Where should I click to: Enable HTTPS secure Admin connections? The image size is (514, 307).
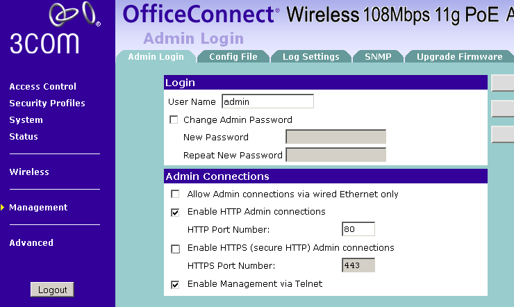click(175, 248)
